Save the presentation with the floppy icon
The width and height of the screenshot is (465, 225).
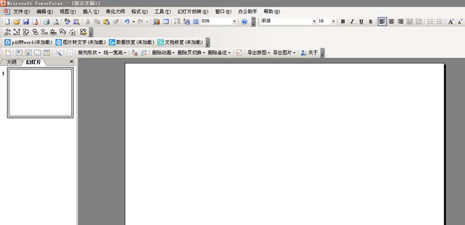[x=26, y=22]
